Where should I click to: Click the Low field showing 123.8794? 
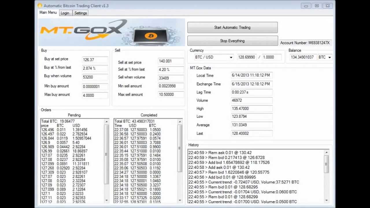pos(251,116)
